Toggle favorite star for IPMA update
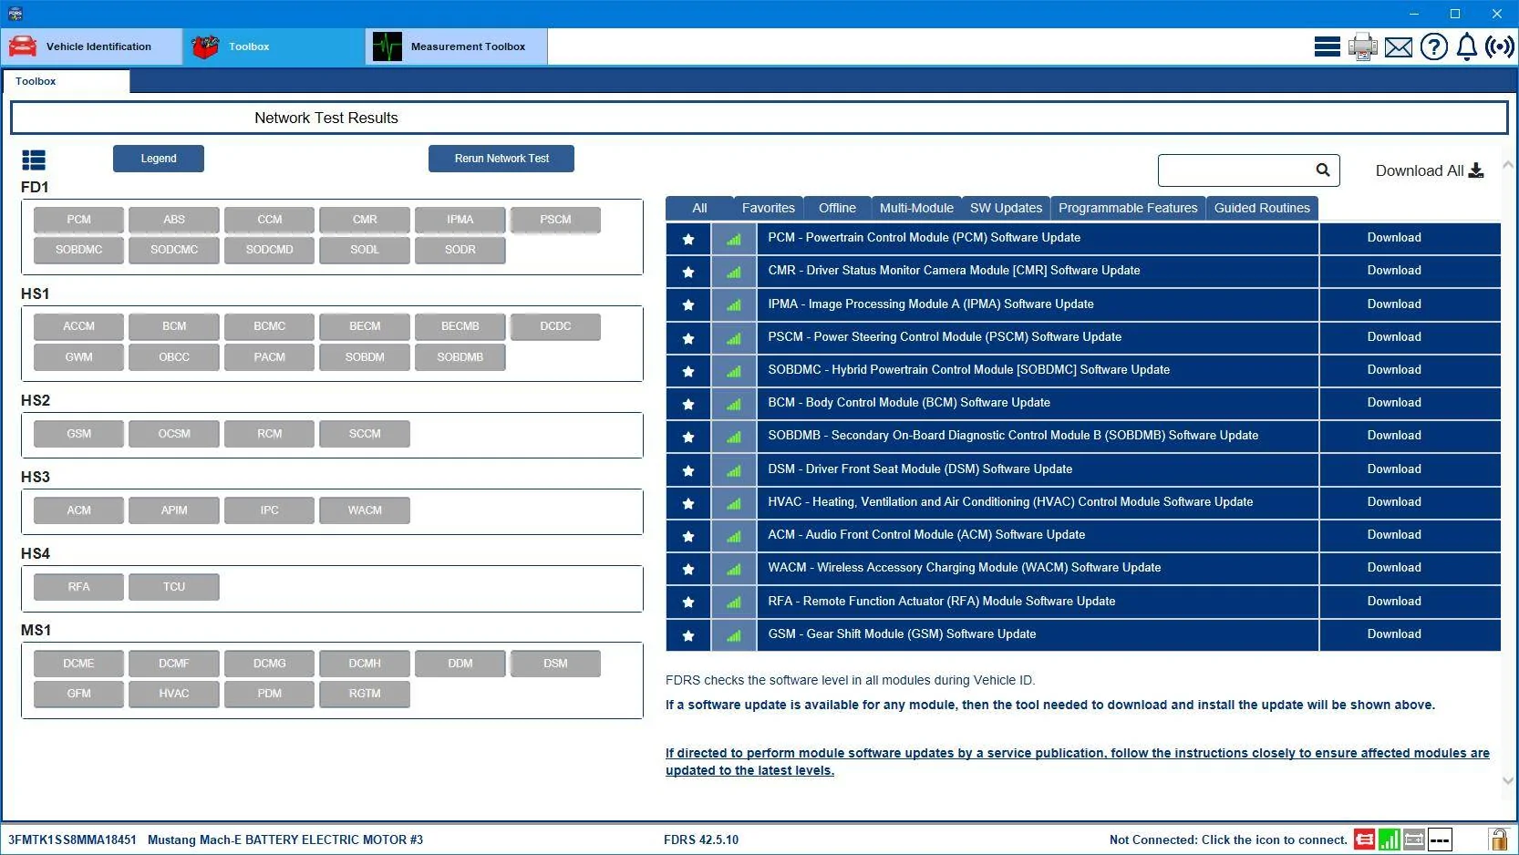Image resolution: width=1519 pixels, height=855 pixels. point(688,304)
